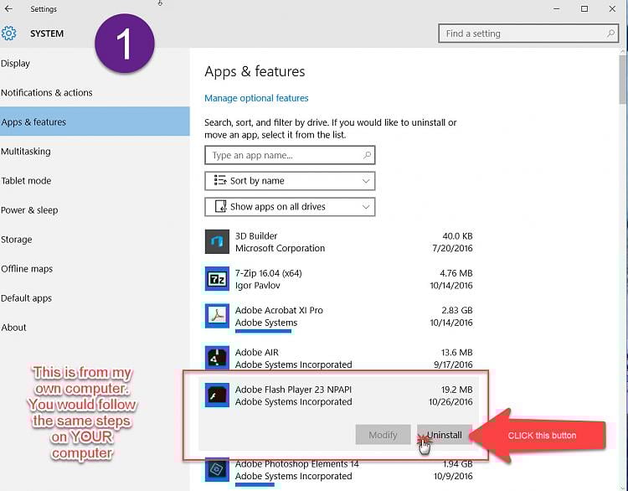The height and width of the screenshot is (491, 628).
Task: Maximize the Settings window
Action: [584, 8]
